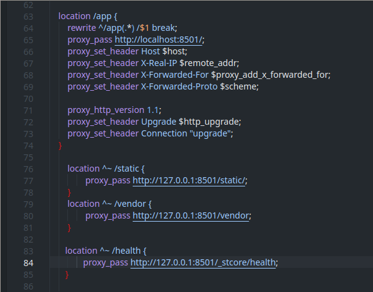This screenshot has height=292, width=373.
Task: Click line number 74 in the gutter
Action: pyautogui.click(x=28, y=145)
